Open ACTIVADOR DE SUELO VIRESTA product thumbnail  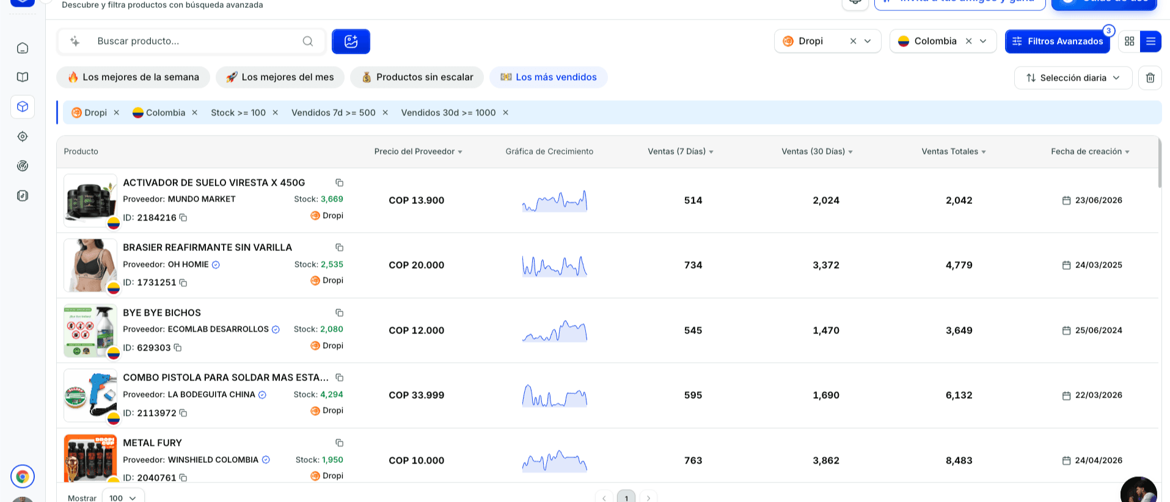[x=90, y=200]
